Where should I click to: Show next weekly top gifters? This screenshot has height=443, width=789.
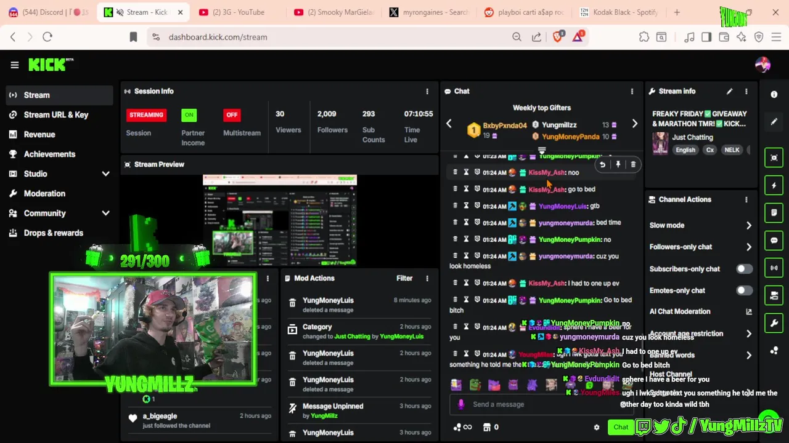tap(634, 124)
